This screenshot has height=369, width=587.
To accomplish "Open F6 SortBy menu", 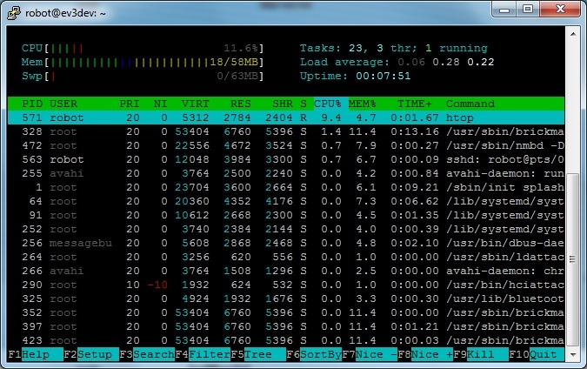I will point(314,354).
